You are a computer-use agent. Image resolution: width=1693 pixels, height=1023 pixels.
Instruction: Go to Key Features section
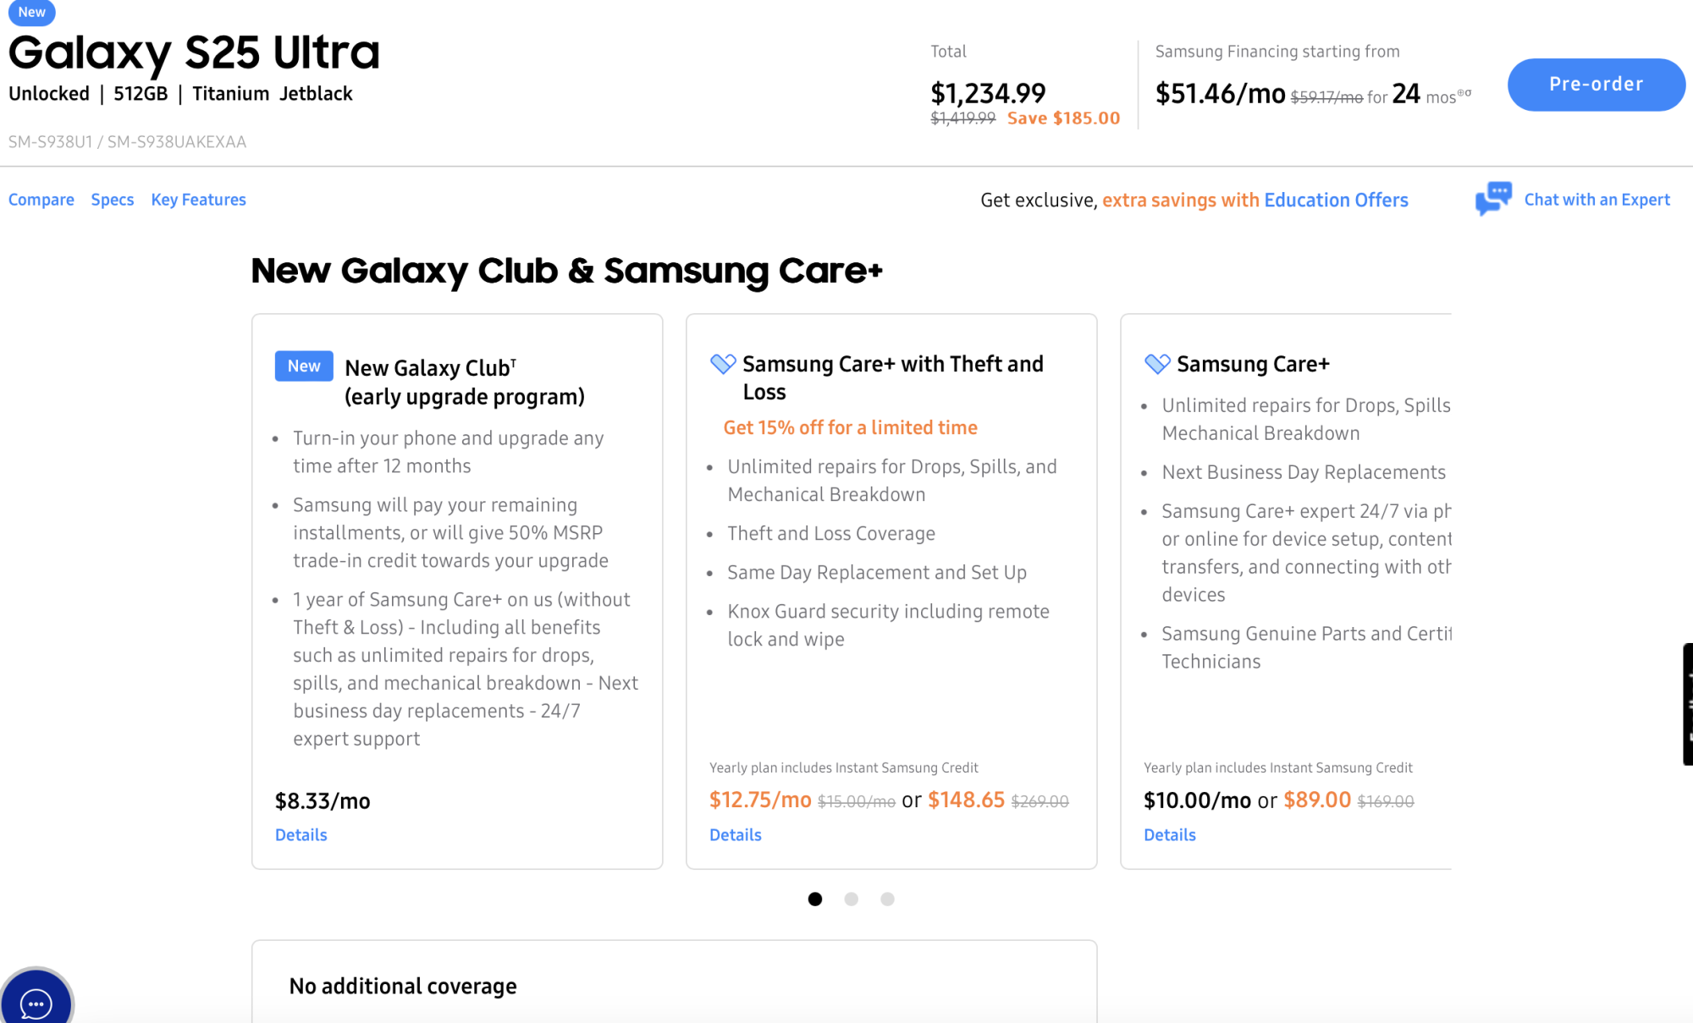199,200
